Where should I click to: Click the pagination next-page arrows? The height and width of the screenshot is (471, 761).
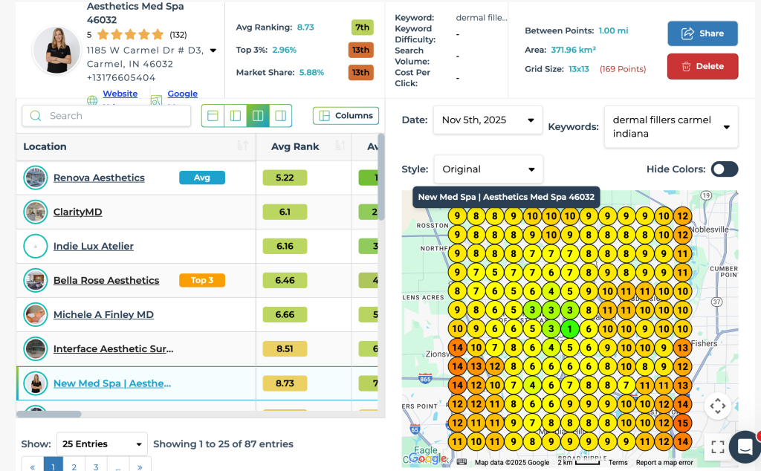[x=140, y=467]
